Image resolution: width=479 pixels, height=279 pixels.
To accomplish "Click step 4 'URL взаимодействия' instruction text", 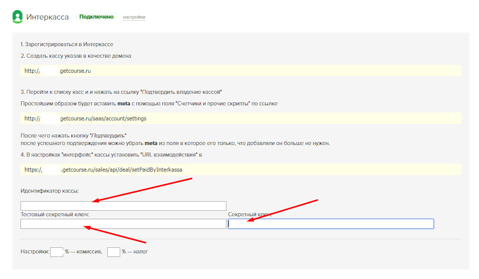I will [111, 155].
